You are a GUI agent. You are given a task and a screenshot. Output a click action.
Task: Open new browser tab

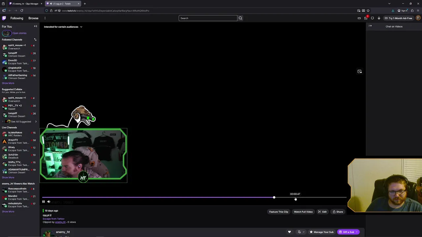(85, 4)
